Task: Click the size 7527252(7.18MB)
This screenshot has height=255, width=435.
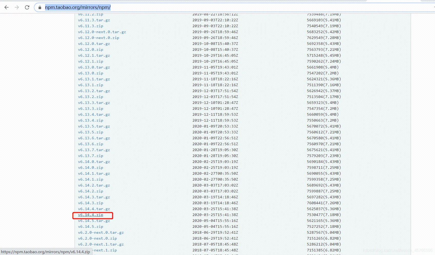Action: (324, 227)
